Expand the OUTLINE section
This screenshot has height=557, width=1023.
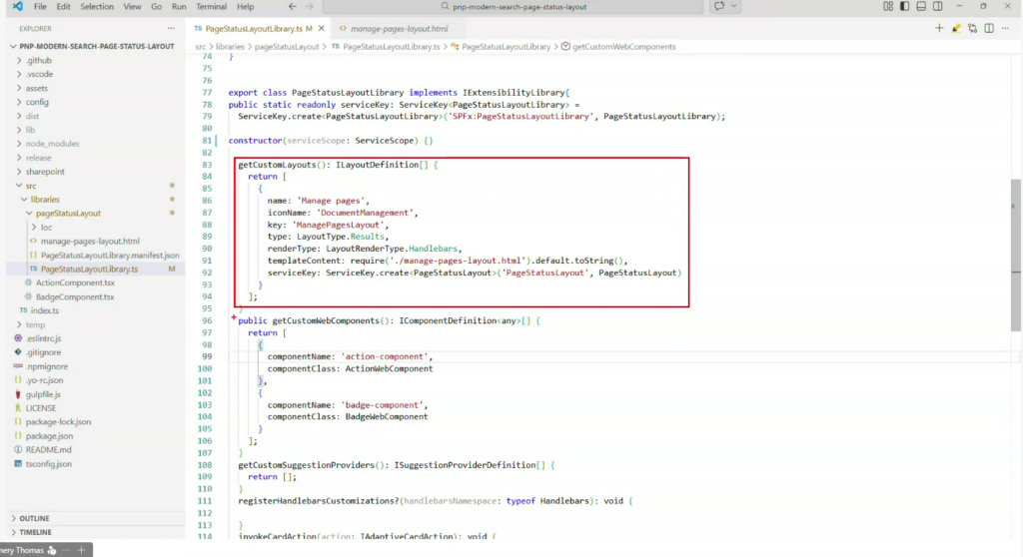[x=34, y=518]
